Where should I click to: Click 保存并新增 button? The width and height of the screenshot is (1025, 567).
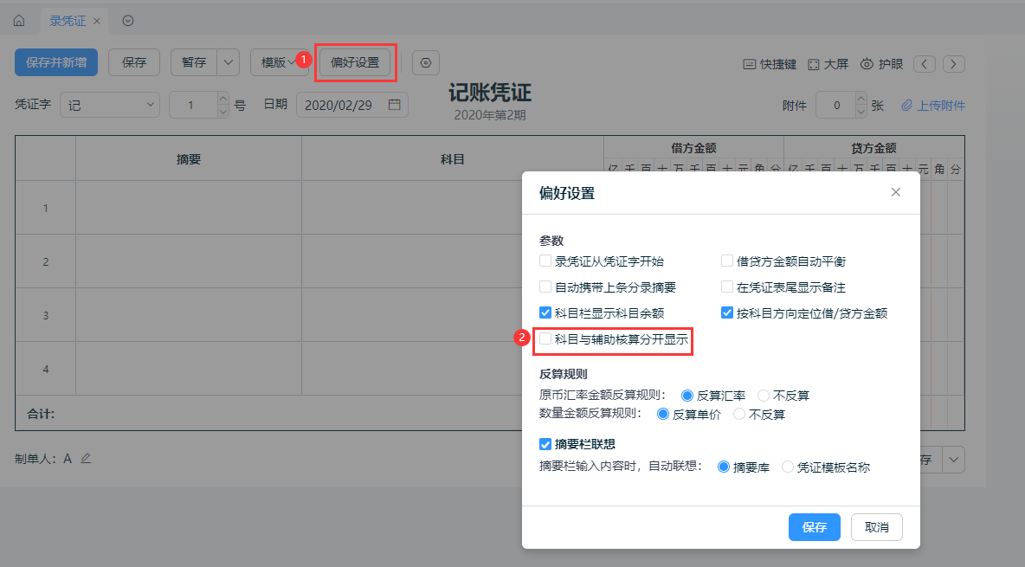point(56,62)
